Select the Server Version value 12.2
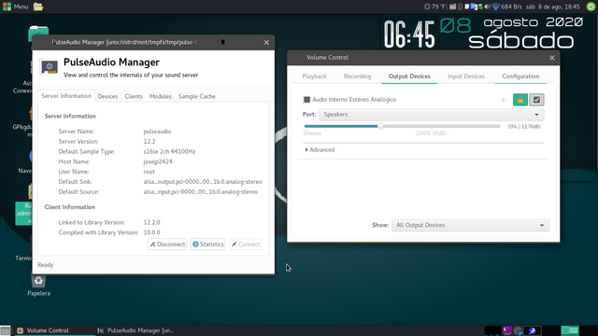 [x=149, y=141]
